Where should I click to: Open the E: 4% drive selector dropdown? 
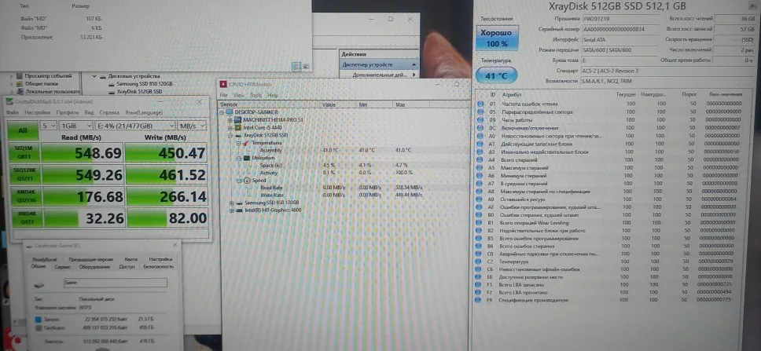(135, 126)
